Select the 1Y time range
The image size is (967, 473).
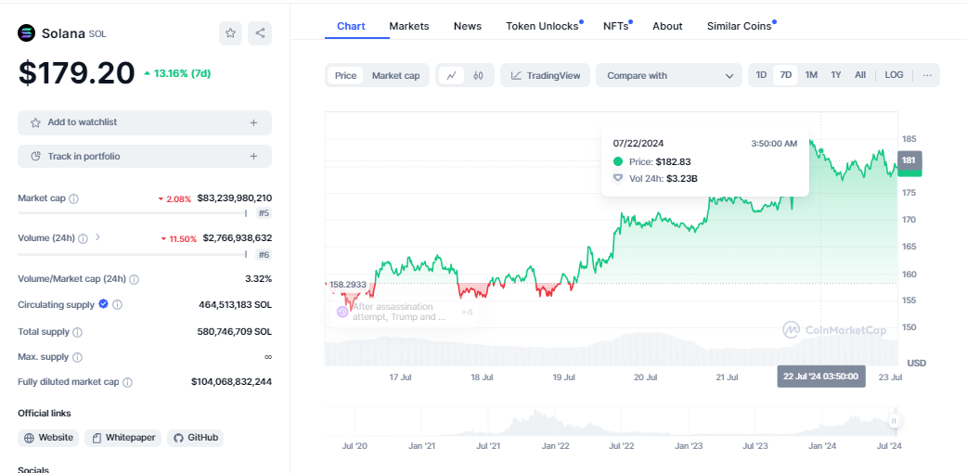tap(836, 75)
